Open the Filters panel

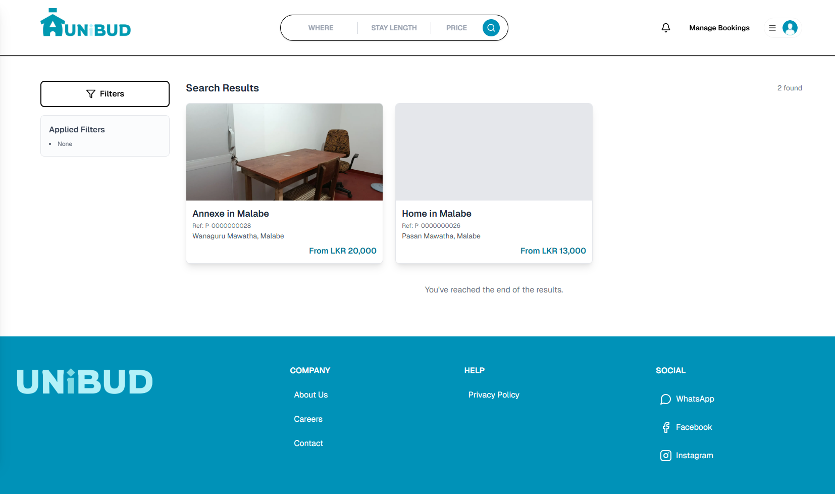(x=105, y=93)
